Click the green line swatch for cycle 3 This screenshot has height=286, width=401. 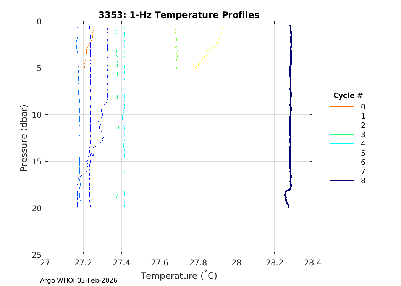click(x=342, y=135)
